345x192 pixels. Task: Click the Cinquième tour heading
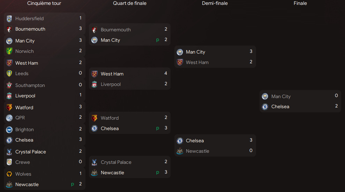[44, 3]
